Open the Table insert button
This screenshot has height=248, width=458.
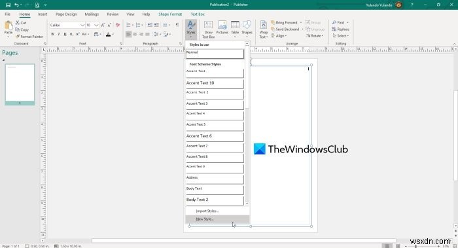235,29
